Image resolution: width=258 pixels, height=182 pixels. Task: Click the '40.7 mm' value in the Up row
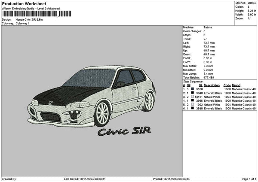209,51
